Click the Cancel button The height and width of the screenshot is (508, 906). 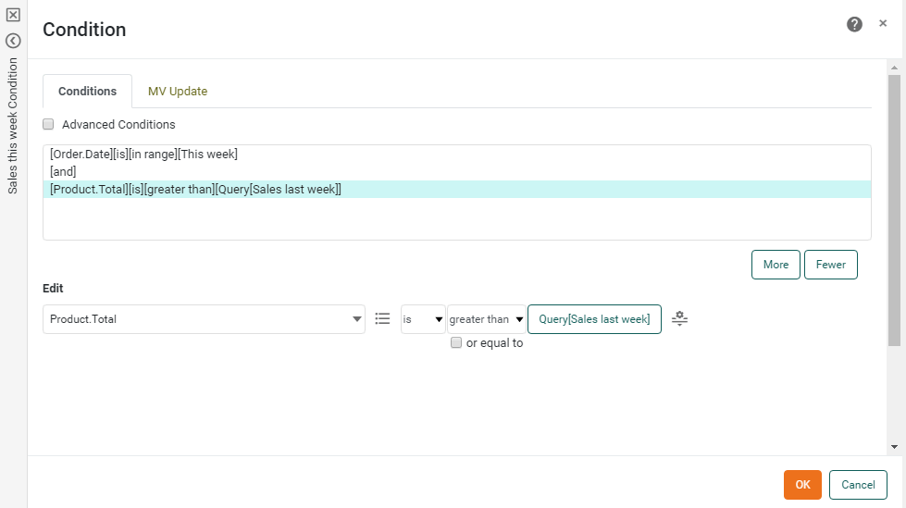[858, 485]
